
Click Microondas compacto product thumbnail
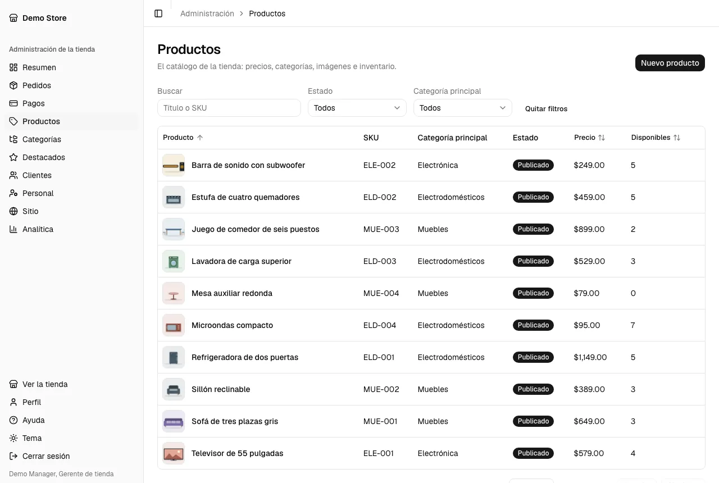coord(174,325)
